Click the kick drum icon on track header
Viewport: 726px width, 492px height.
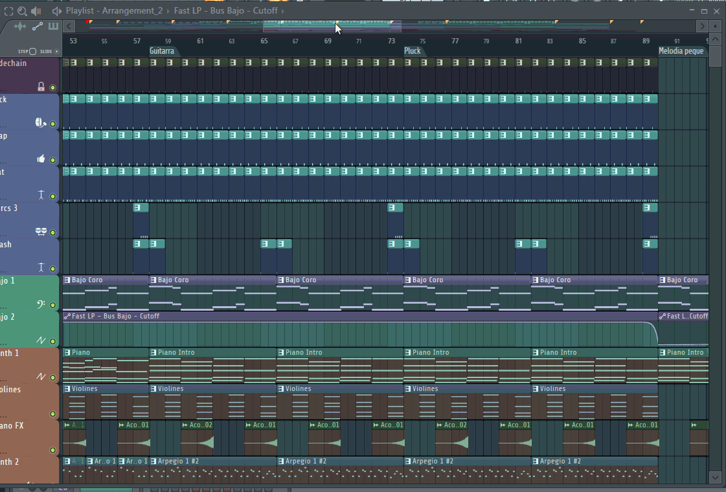pyautogui.click(x=40, y=122)
